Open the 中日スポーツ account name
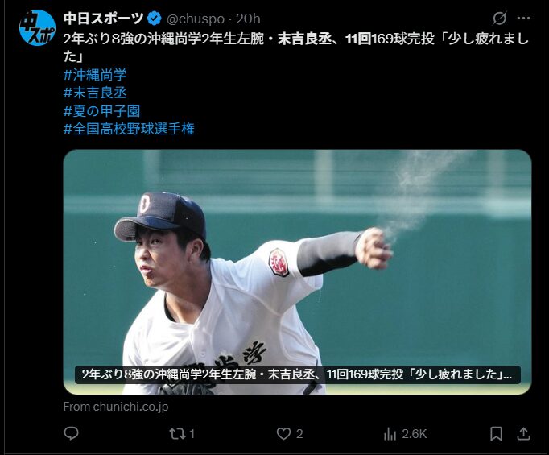The image size is (549, 455). (x=104, y=19)
